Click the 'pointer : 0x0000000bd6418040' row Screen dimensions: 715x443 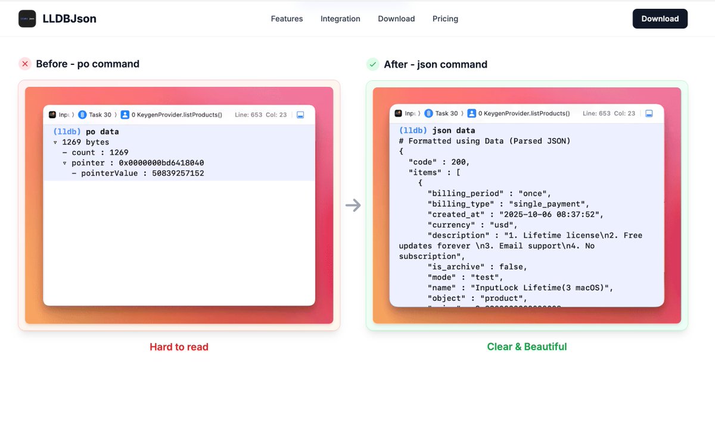(138, 162)
